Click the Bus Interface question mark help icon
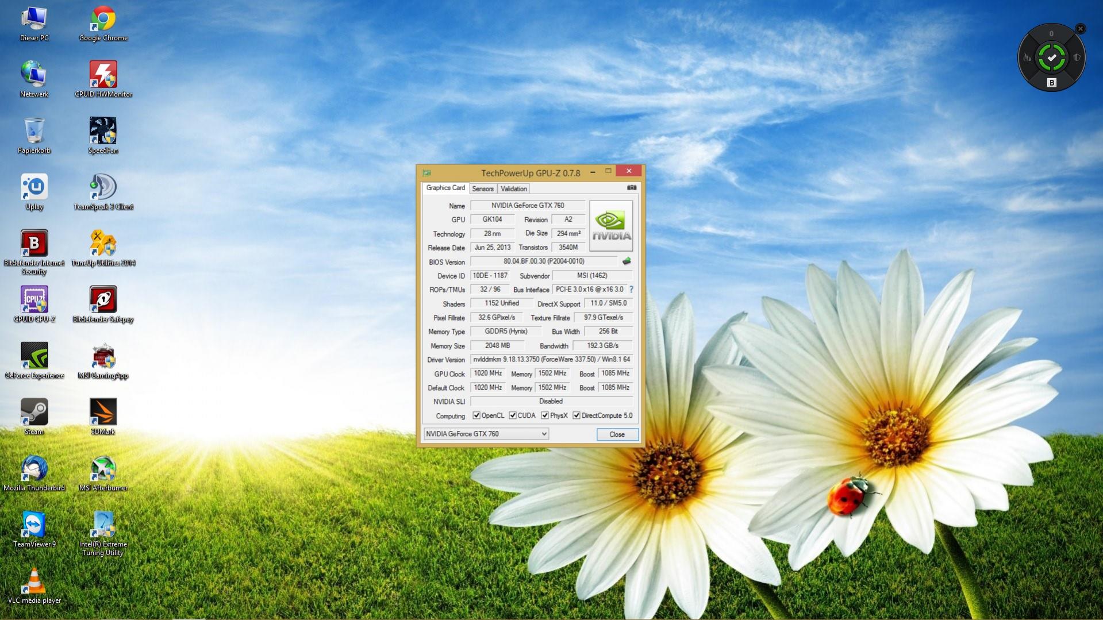Screen dimensions: 1103x620 (631, 289)
